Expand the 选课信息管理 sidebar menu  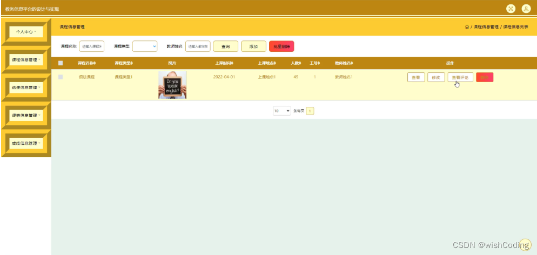[26, 88]
